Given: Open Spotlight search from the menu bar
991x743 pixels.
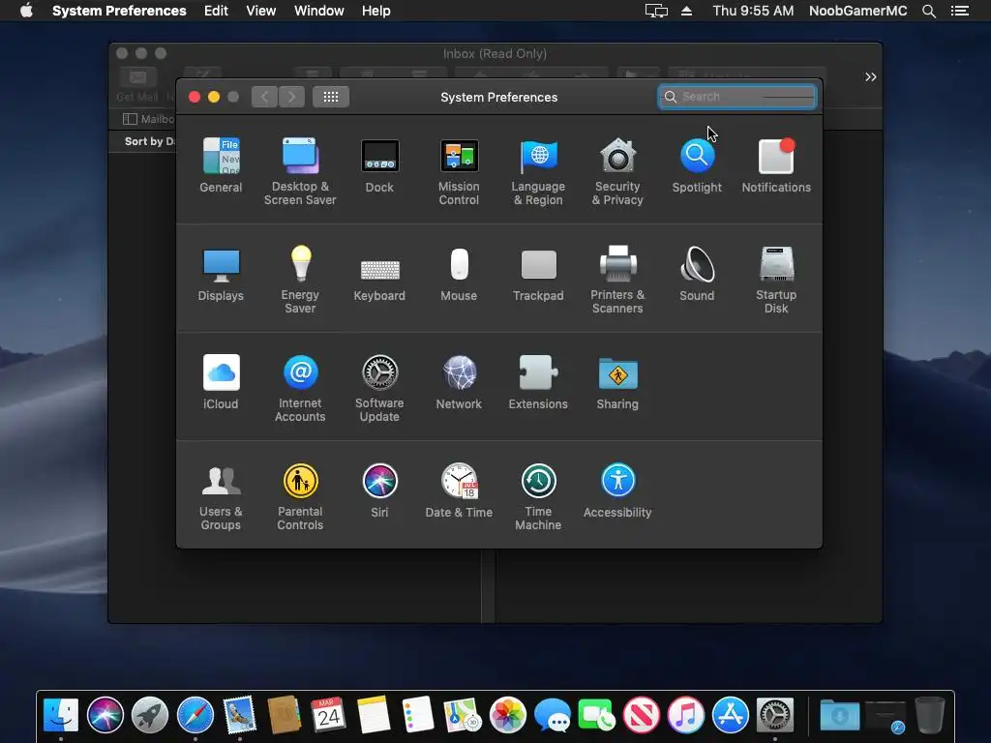Looking at the screenshot, I should 928,11.
